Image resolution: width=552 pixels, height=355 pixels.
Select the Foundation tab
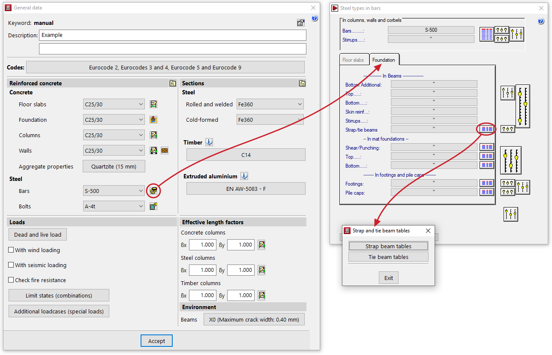pyautogui.click(x=384, y=60)
